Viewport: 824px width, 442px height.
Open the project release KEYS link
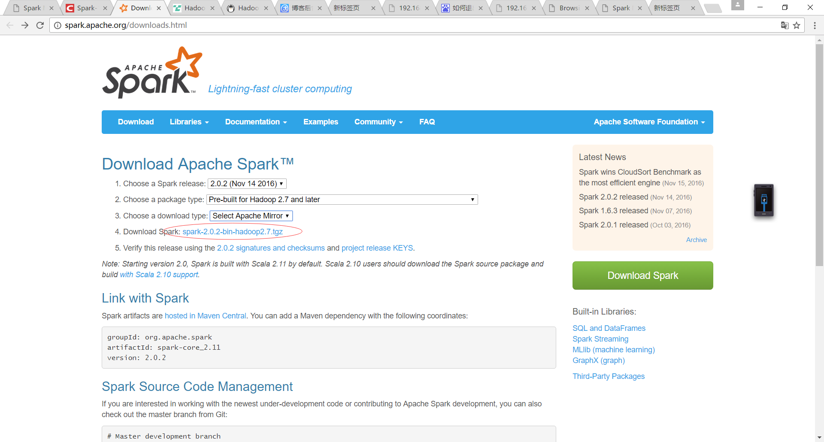(x=377, y=248)
